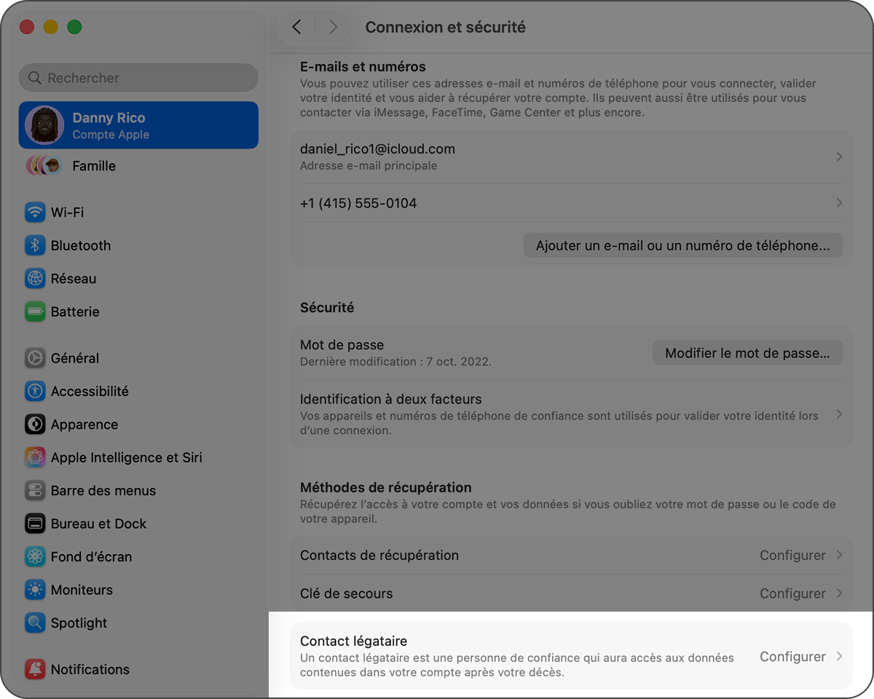Click the daniel_rico1@icloud.com address text

(377, 149)
